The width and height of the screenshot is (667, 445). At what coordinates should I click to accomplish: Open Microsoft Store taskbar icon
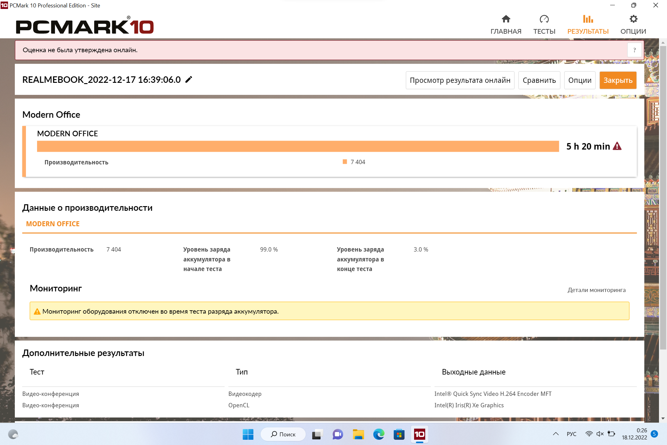(399, 434)
